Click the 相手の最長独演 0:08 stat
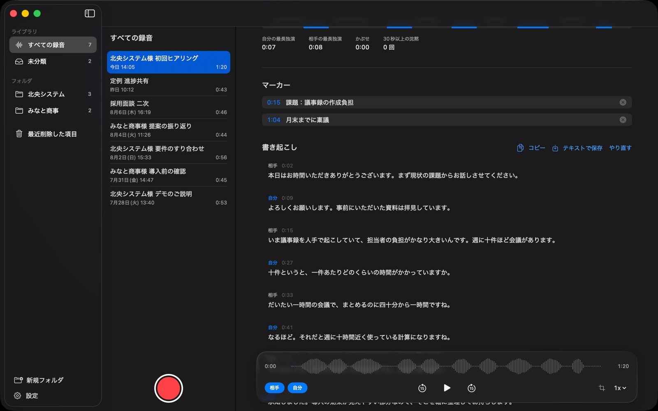This screenshot has height=411, width=658. [325, 43]
